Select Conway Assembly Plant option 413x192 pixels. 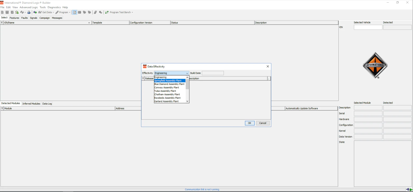(170, 87)
